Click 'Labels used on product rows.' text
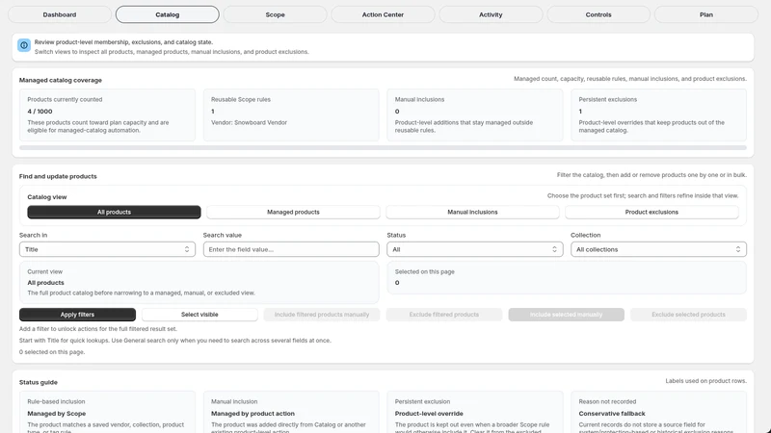The image size is (771, 433). [705, 381]
